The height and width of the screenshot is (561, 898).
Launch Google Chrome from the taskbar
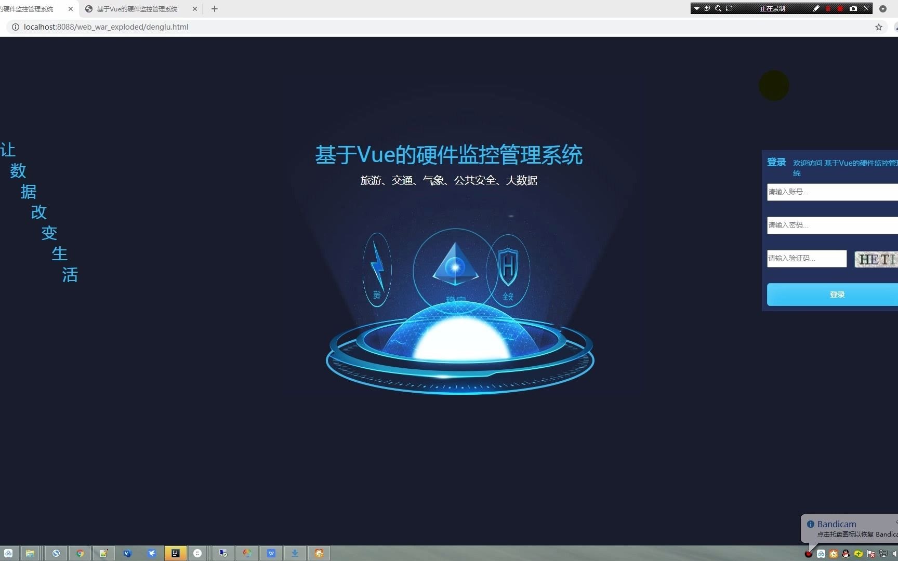[x=80, y=553]
